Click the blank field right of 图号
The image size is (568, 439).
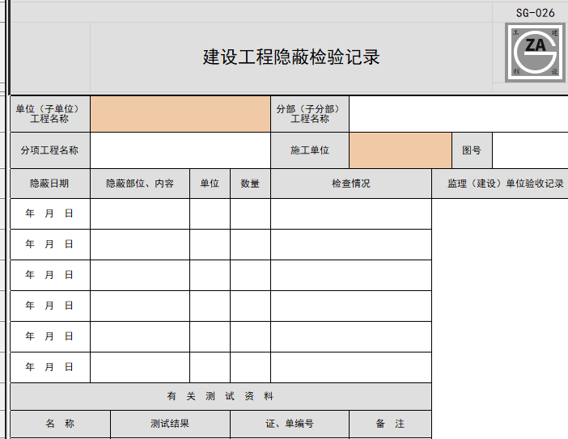530,150
